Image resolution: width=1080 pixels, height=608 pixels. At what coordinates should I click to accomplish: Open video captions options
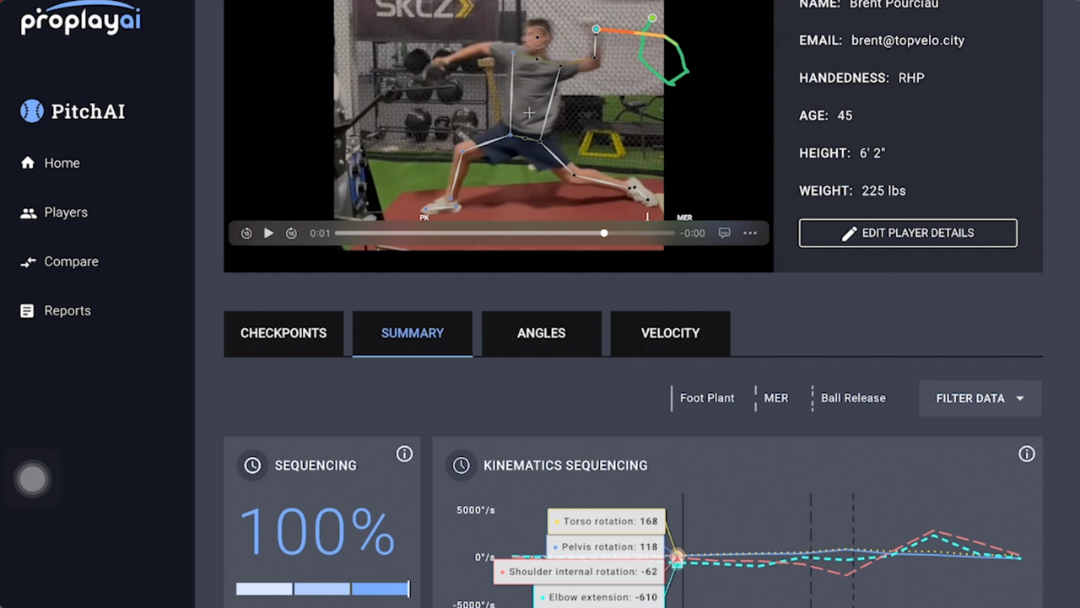click(x=724, y=234)
